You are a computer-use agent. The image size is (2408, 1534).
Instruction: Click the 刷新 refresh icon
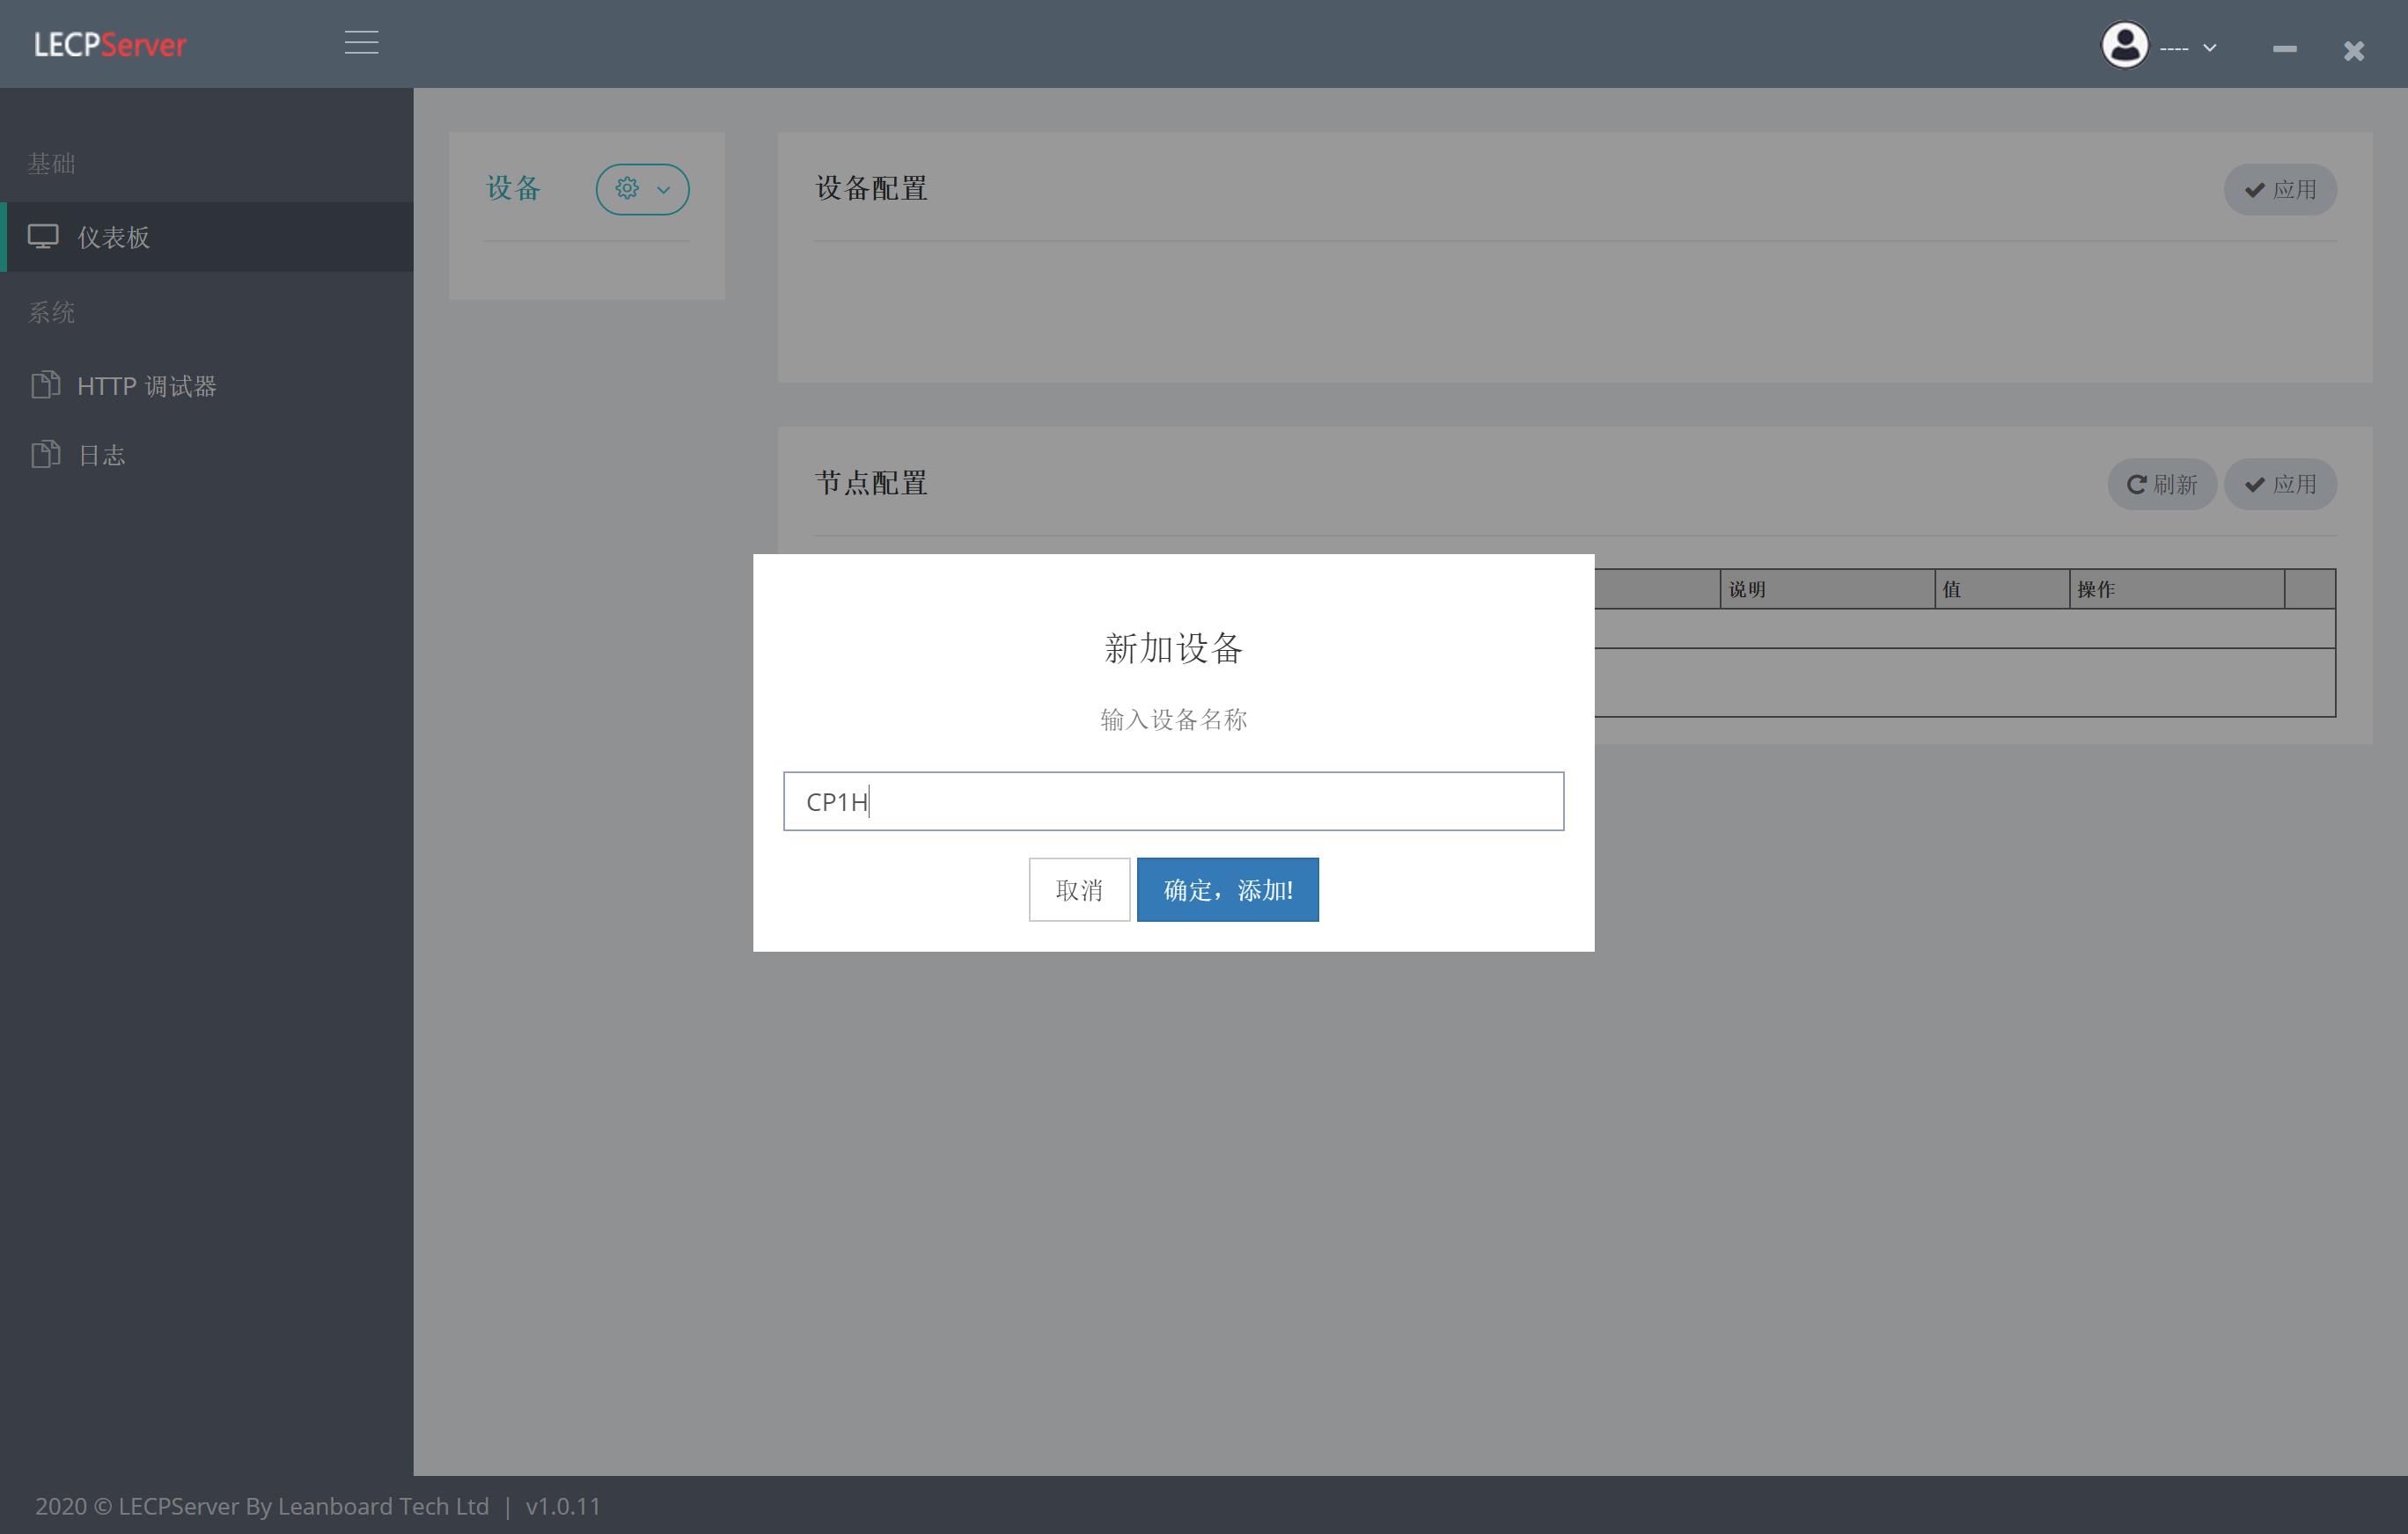2137,484
